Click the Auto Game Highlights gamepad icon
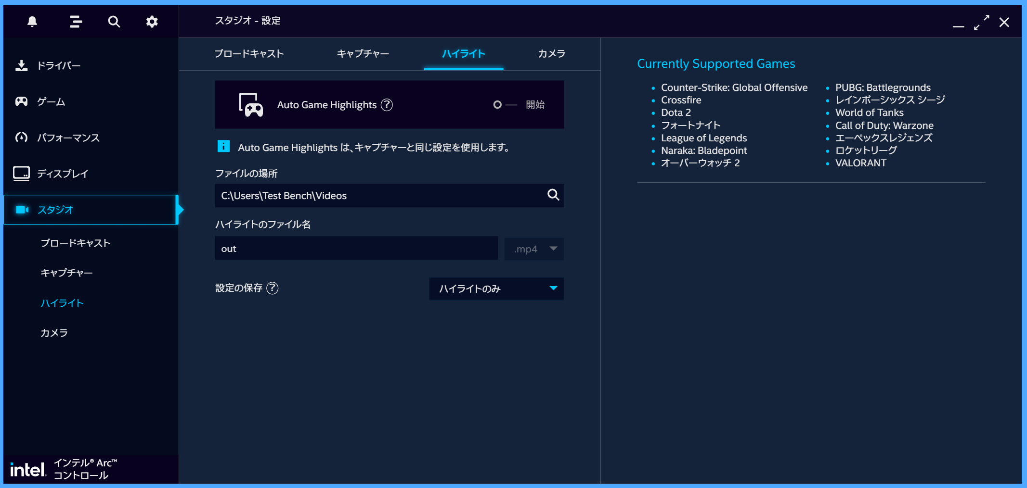The height and width of the screenshot is (488, 1027). [251, 105]
